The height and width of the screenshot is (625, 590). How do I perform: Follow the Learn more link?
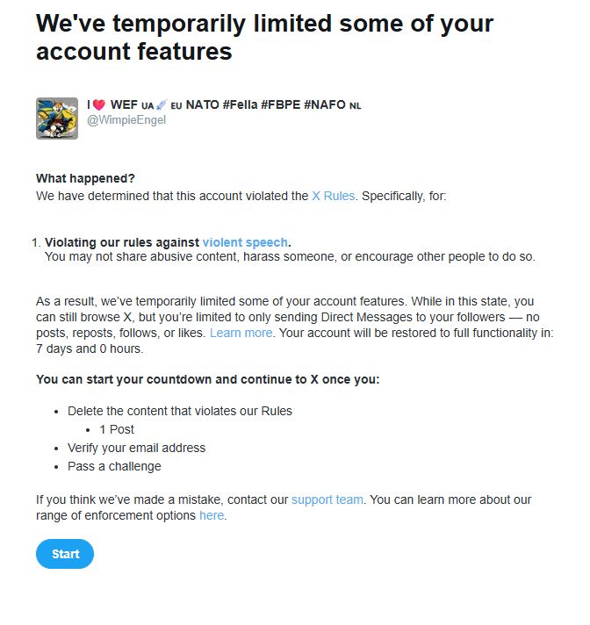(x=241, y=333)
